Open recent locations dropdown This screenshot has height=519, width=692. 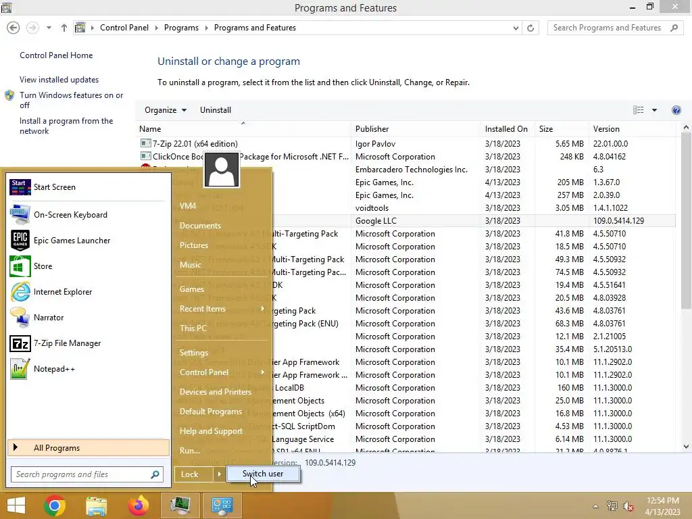(x=49, y=28)
